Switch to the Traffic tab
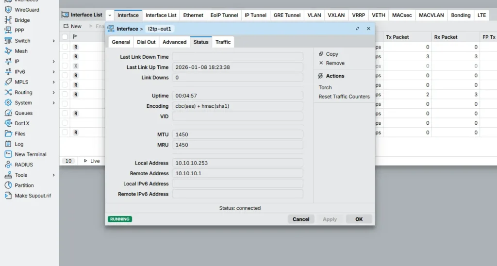The height and width of the screenshot is (266, 497). [x=223, y=42]
